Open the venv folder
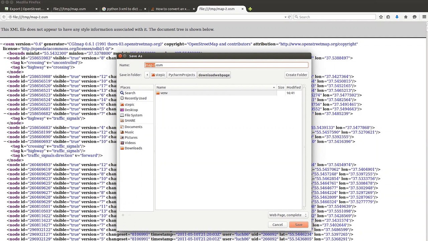Image resolution: width=428 pixels, height=241 pixels. (x=164, y=93)
